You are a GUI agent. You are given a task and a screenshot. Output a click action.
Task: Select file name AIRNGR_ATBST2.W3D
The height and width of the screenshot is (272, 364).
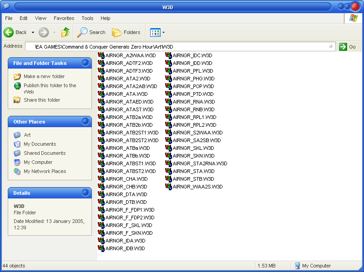point(131,171)
